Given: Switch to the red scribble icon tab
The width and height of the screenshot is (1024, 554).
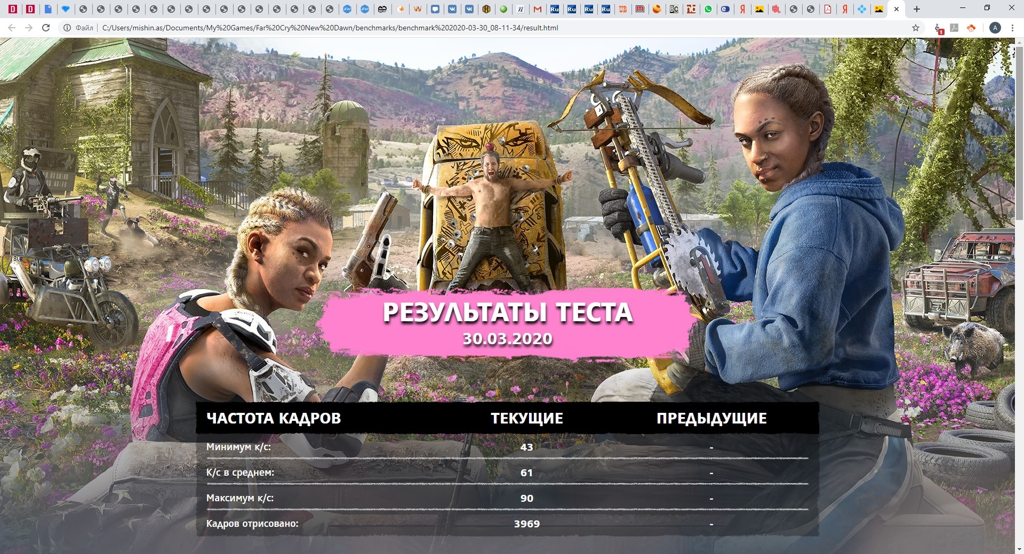Looking at the screenshot, I should (x=777, y=9).
